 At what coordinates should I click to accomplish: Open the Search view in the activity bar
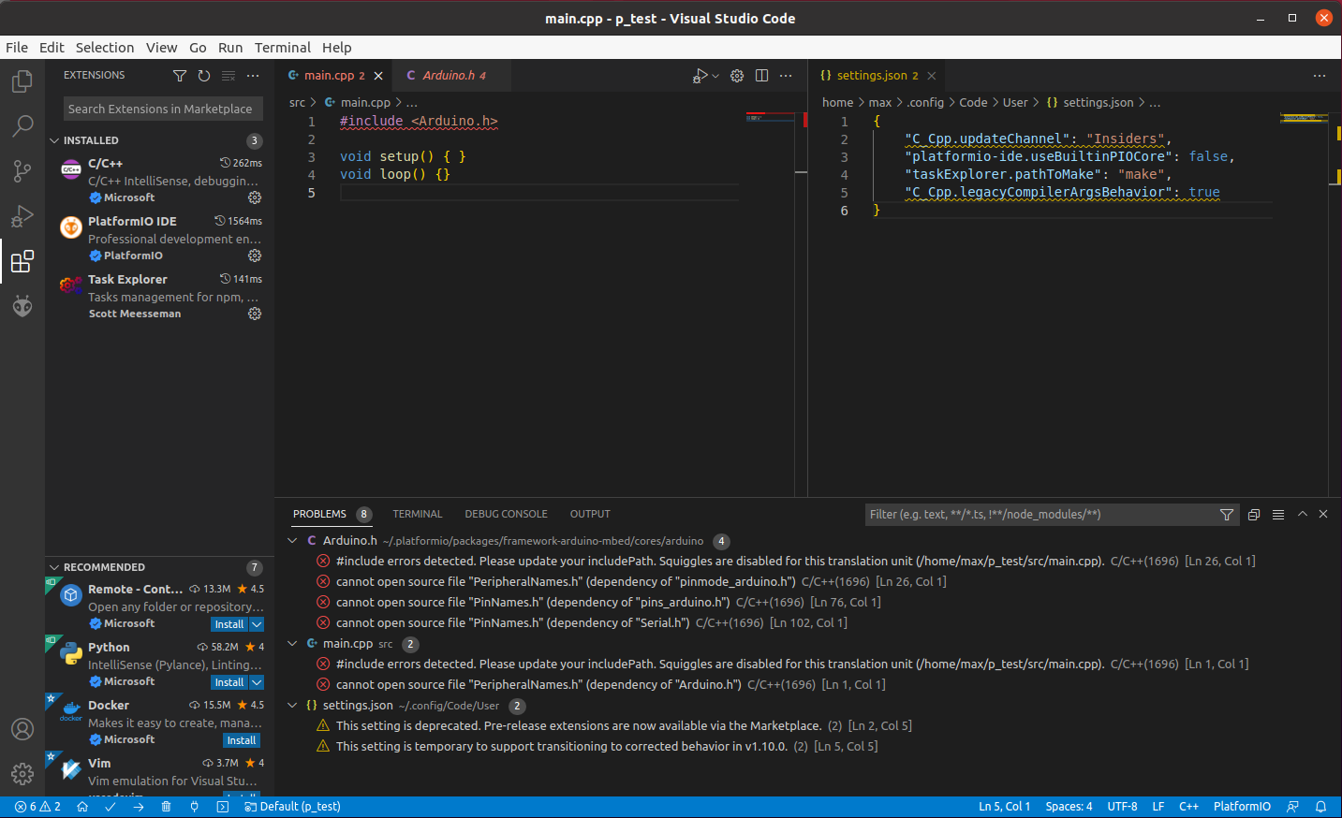click(22, 126)
